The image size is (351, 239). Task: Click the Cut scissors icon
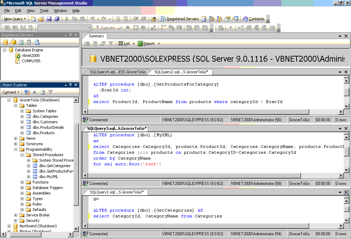[x=66, y=19]
